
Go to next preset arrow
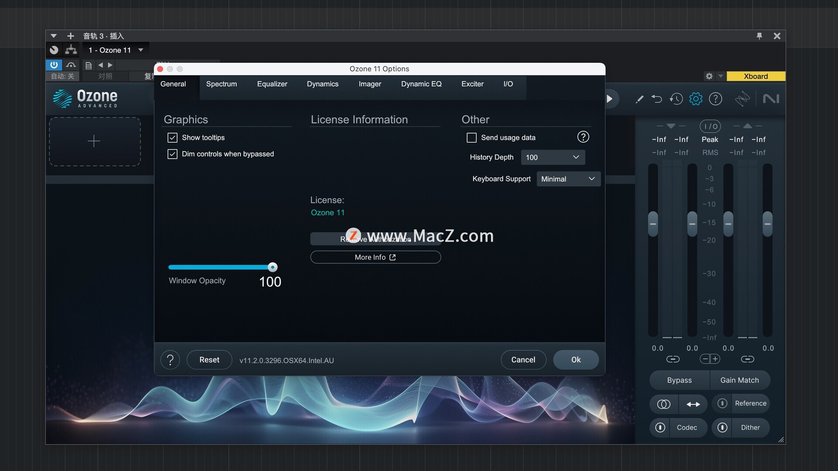(x=110, y=65)
